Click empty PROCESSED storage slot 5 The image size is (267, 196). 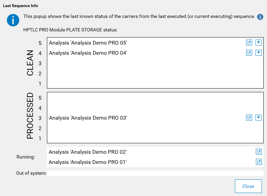155,98
